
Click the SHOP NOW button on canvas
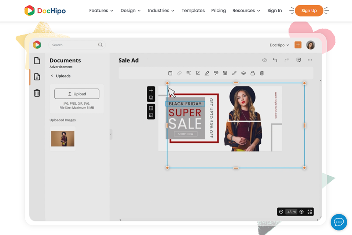[186, 134]
